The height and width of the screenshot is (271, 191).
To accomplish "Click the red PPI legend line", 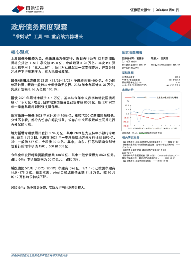I will click(128, 98).
